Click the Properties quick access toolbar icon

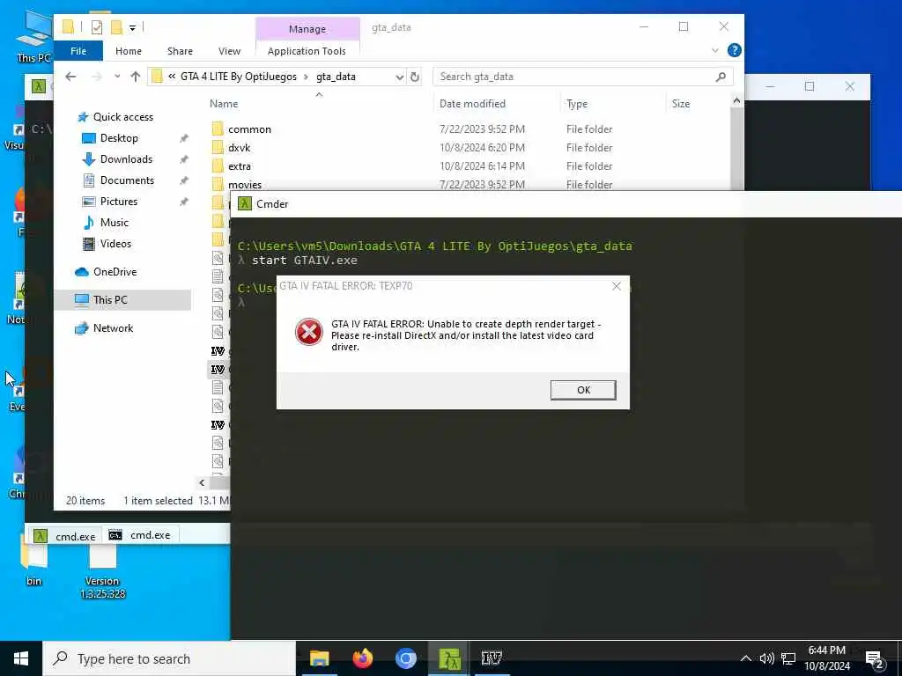coord(97,27)
